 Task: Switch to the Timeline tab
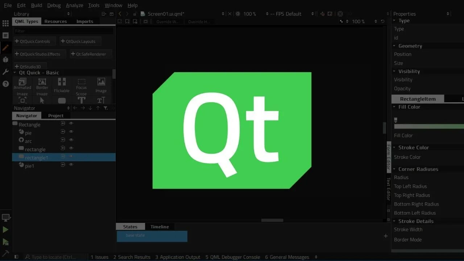click(159, 227)
